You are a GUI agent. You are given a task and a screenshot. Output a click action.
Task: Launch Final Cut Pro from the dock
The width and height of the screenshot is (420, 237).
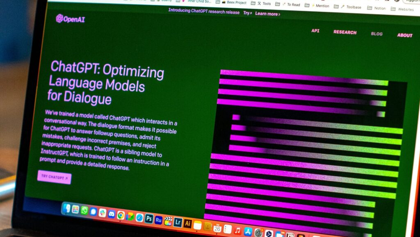coord(168,221)
